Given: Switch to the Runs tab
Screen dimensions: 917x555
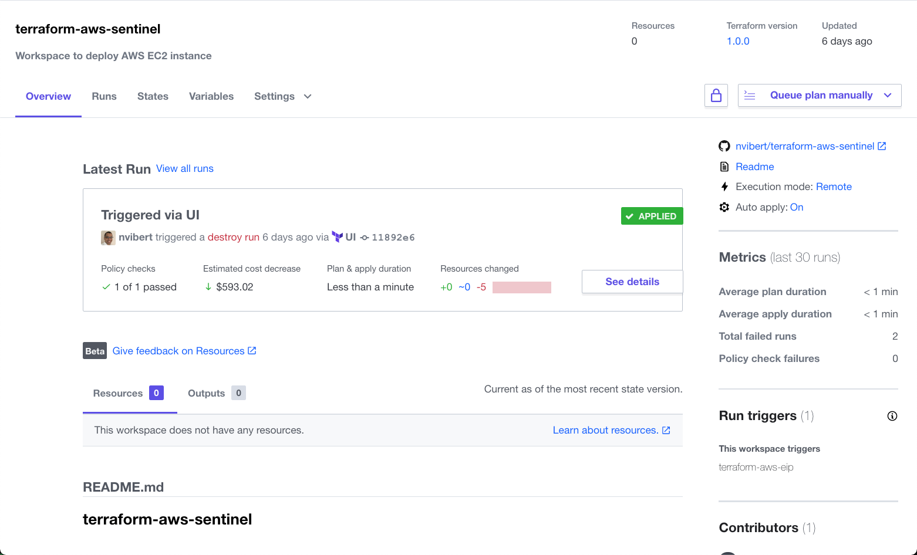Looking at the screenshot, I should tap(104, 96).
